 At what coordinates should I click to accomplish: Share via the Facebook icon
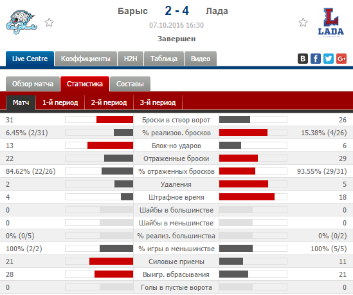316,59
